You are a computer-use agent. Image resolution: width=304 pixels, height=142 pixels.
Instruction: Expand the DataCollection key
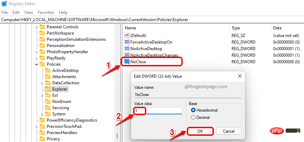coord(42,83)
